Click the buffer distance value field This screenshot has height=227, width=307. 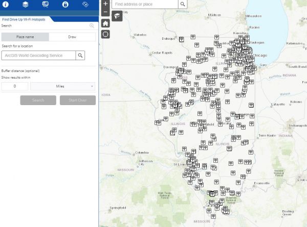point(15,86)
